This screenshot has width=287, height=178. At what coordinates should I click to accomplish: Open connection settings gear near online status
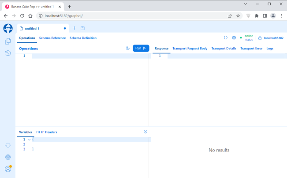click(234, 38)
